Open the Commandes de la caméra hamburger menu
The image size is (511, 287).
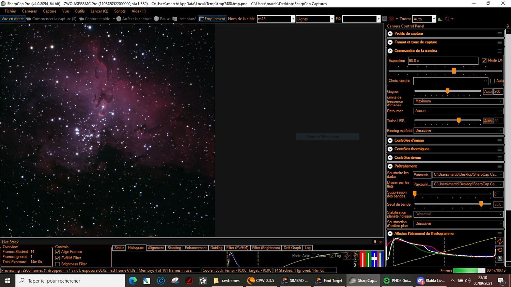click(x=499, y=51)
